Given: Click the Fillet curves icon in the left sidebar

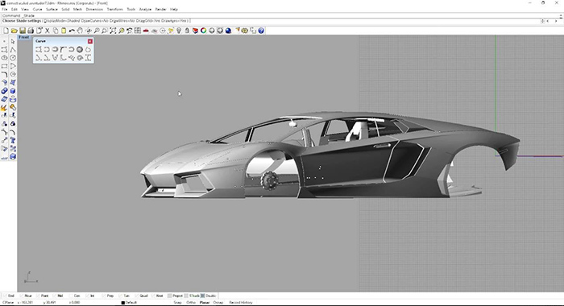Looking at the screenshot, I should pos(4,74).
